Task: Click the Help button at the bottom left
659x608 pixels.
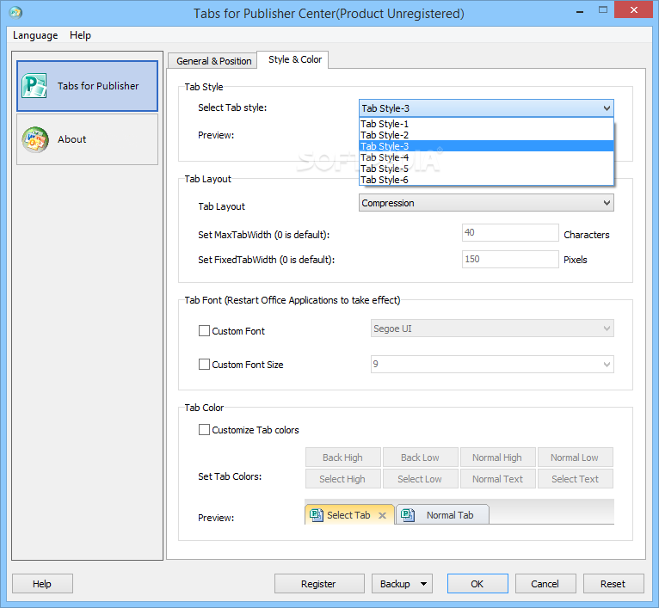Action: (x=42, y=584)
